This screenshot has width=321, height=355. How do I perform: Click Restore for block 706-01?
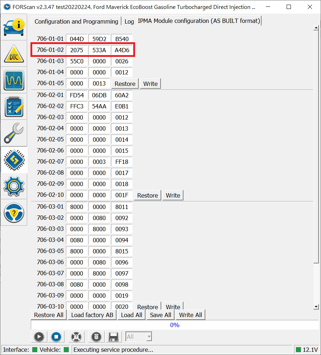[125, 83]
